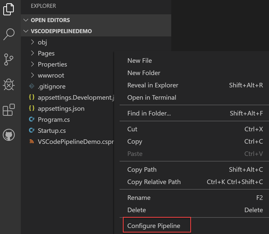
Task: Select Reveal in Explorer
Action: (x=153, y=85)
